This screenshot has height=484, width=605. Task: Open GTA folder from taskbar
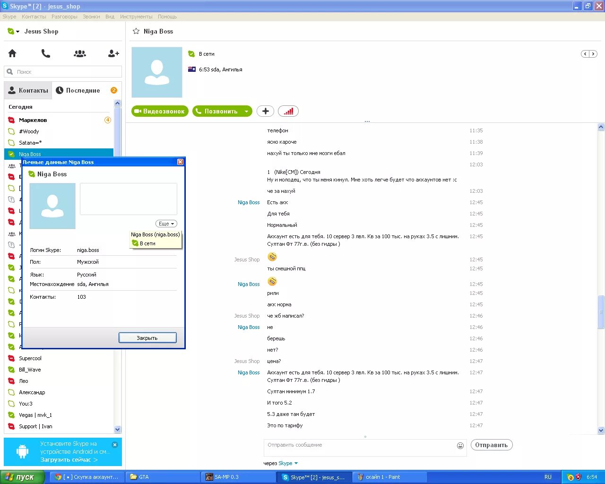[163, 477]
